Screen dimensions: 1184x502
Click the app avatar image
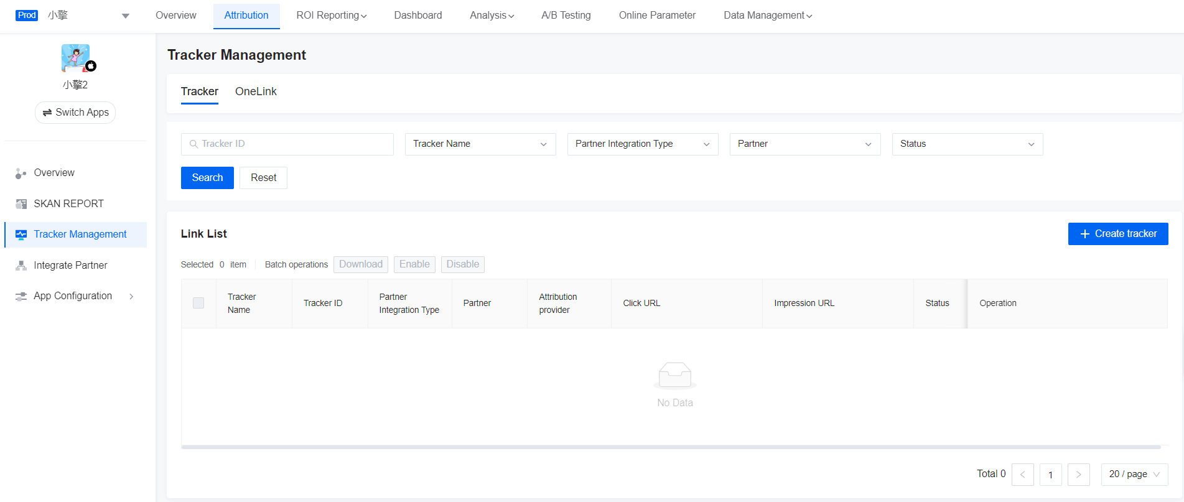pos(76,58)
